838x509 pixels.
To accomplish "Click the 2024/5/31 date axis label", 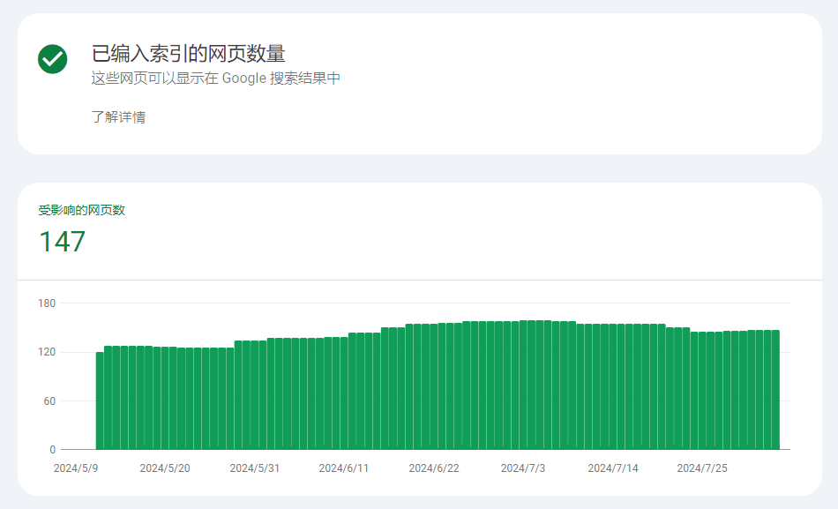I will coord(254,468).
